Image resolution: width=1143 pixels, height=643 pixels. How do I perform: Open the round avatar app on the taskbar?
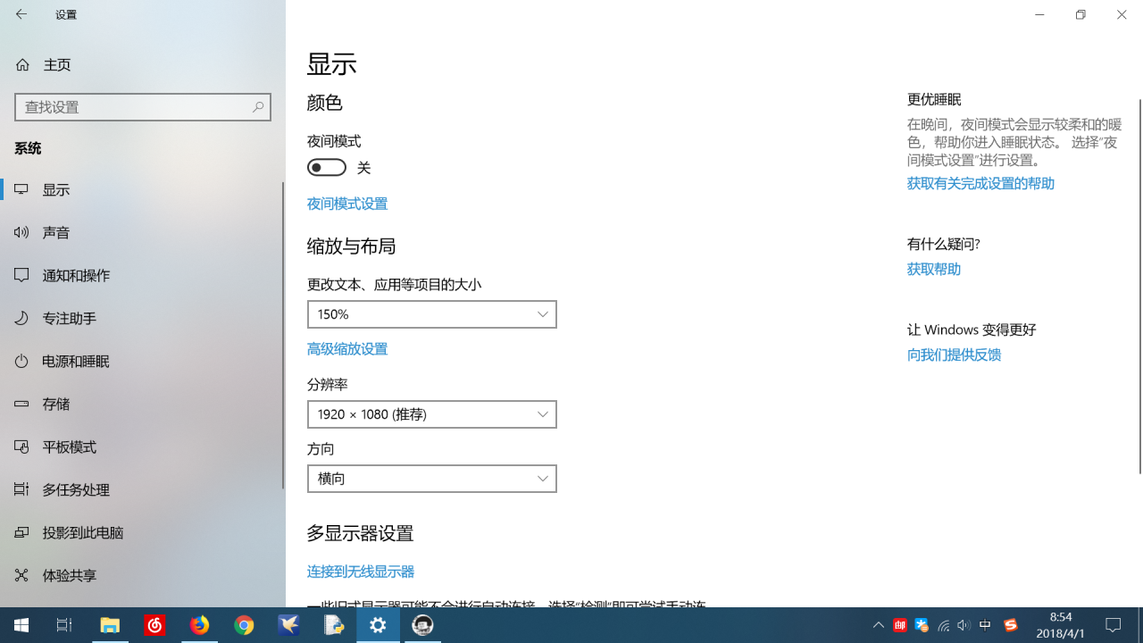tap(423, 625)
